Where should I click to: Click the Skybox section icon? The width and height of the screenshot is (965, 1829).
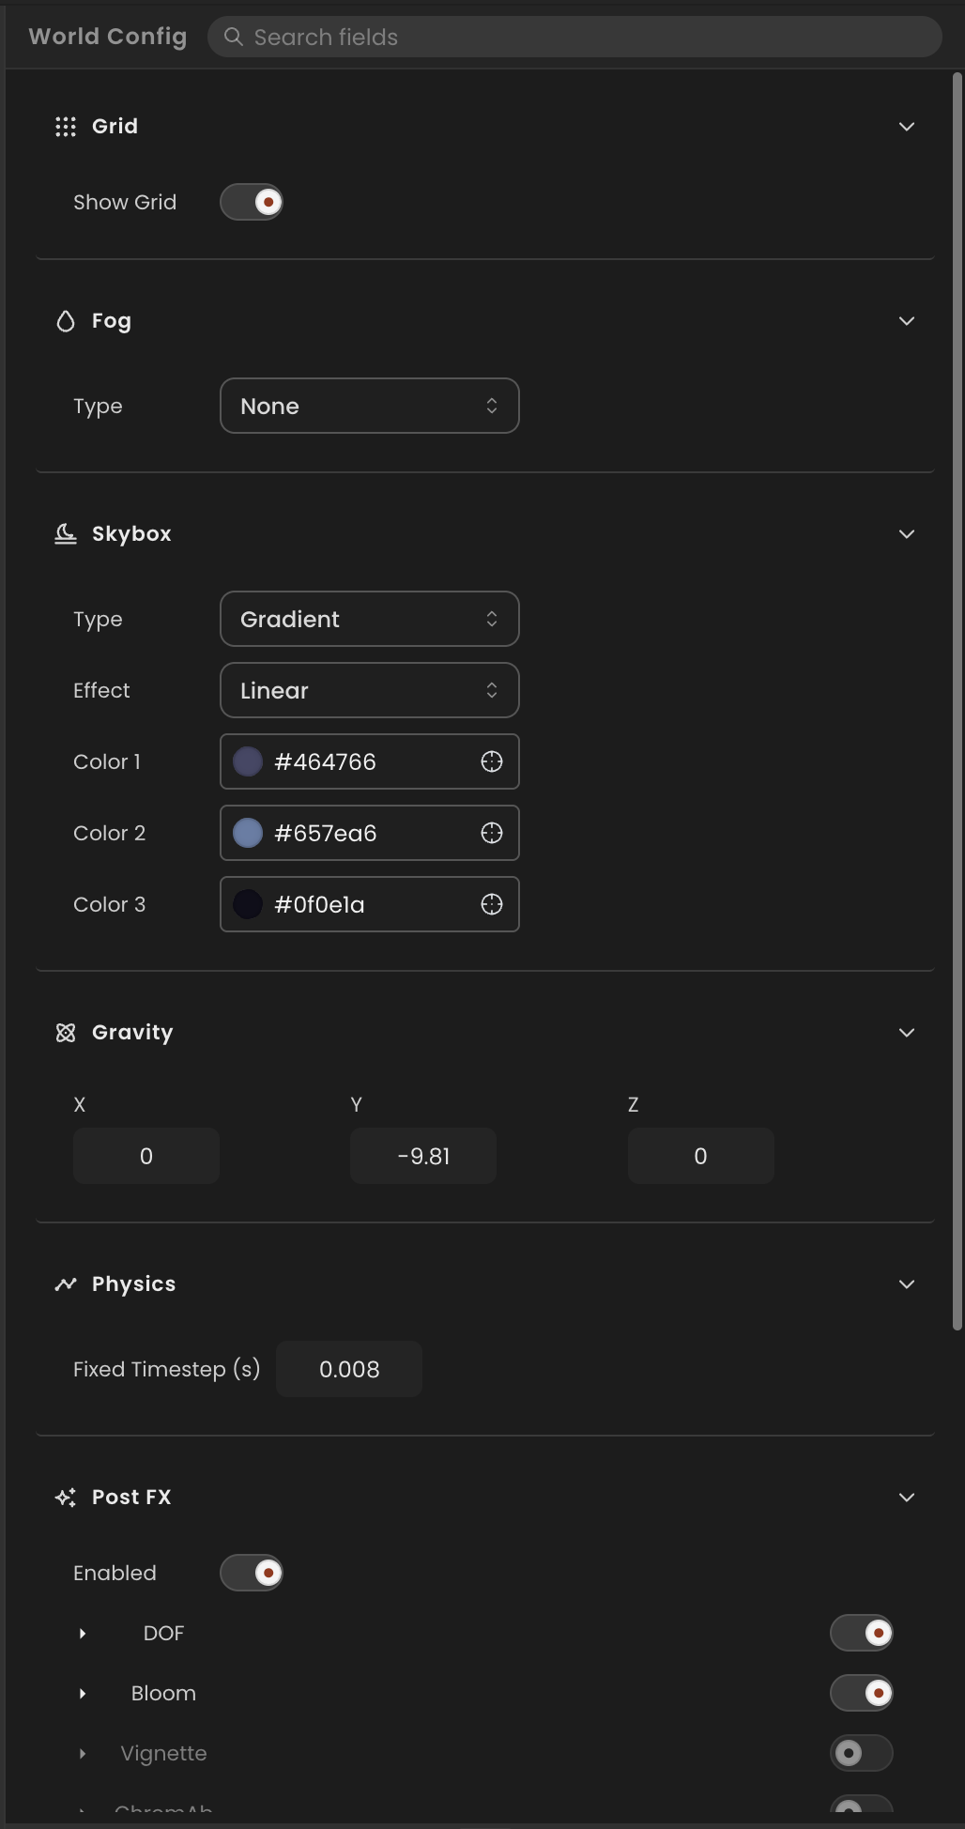click(65, 534)
